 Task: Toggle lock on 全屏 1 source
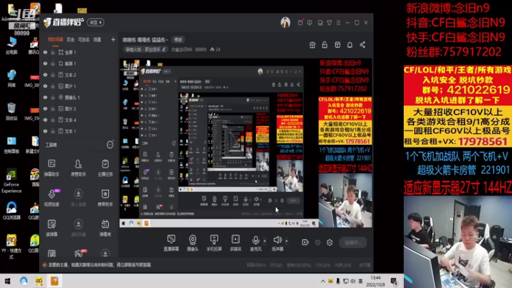pyautogui.click(x=52, y=52)
